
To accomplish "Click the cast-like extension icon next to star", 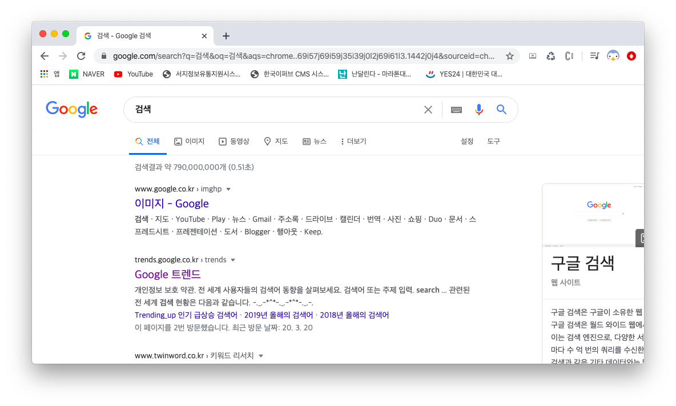I will (x=533, y=56).
